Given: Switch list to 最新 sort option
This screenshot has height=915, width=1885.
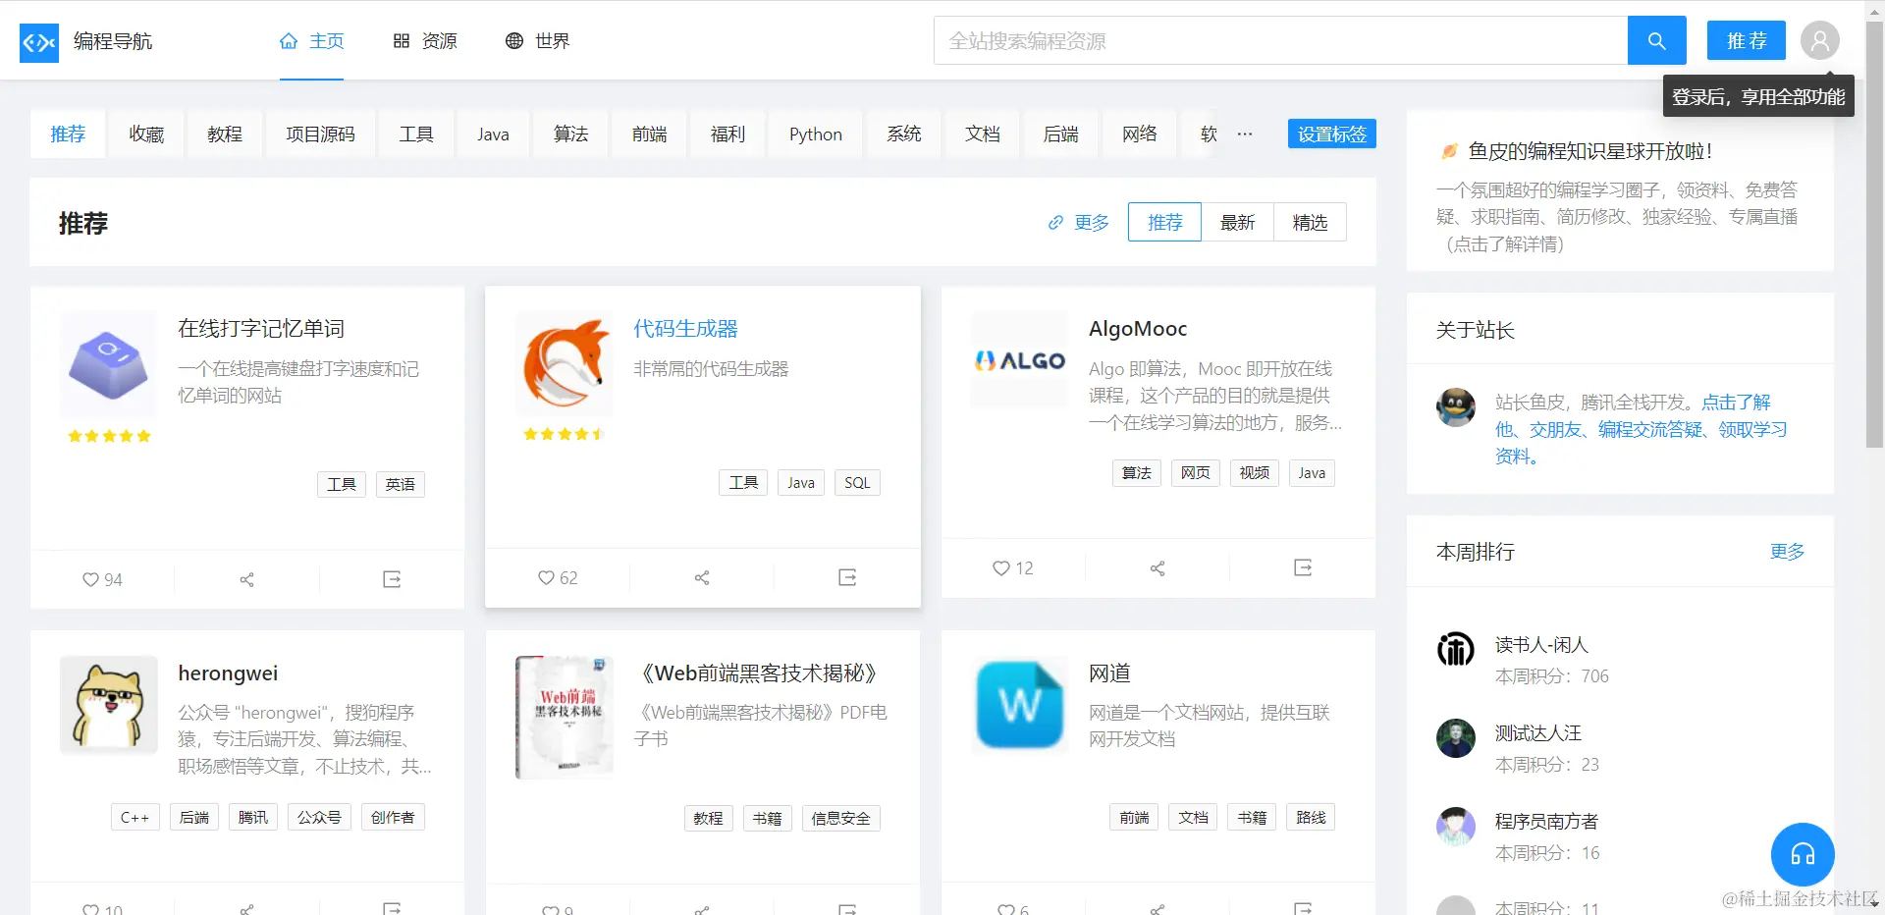Looking at the screenshot, I should click(x=1237, y=222).
